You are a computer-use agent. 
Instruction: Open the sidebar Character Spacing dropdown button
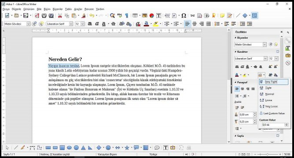[x=261, y=75]
